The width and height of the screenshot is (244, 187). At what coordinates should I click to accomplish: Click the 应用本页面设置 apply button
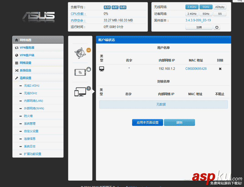(x=147, y=122)
